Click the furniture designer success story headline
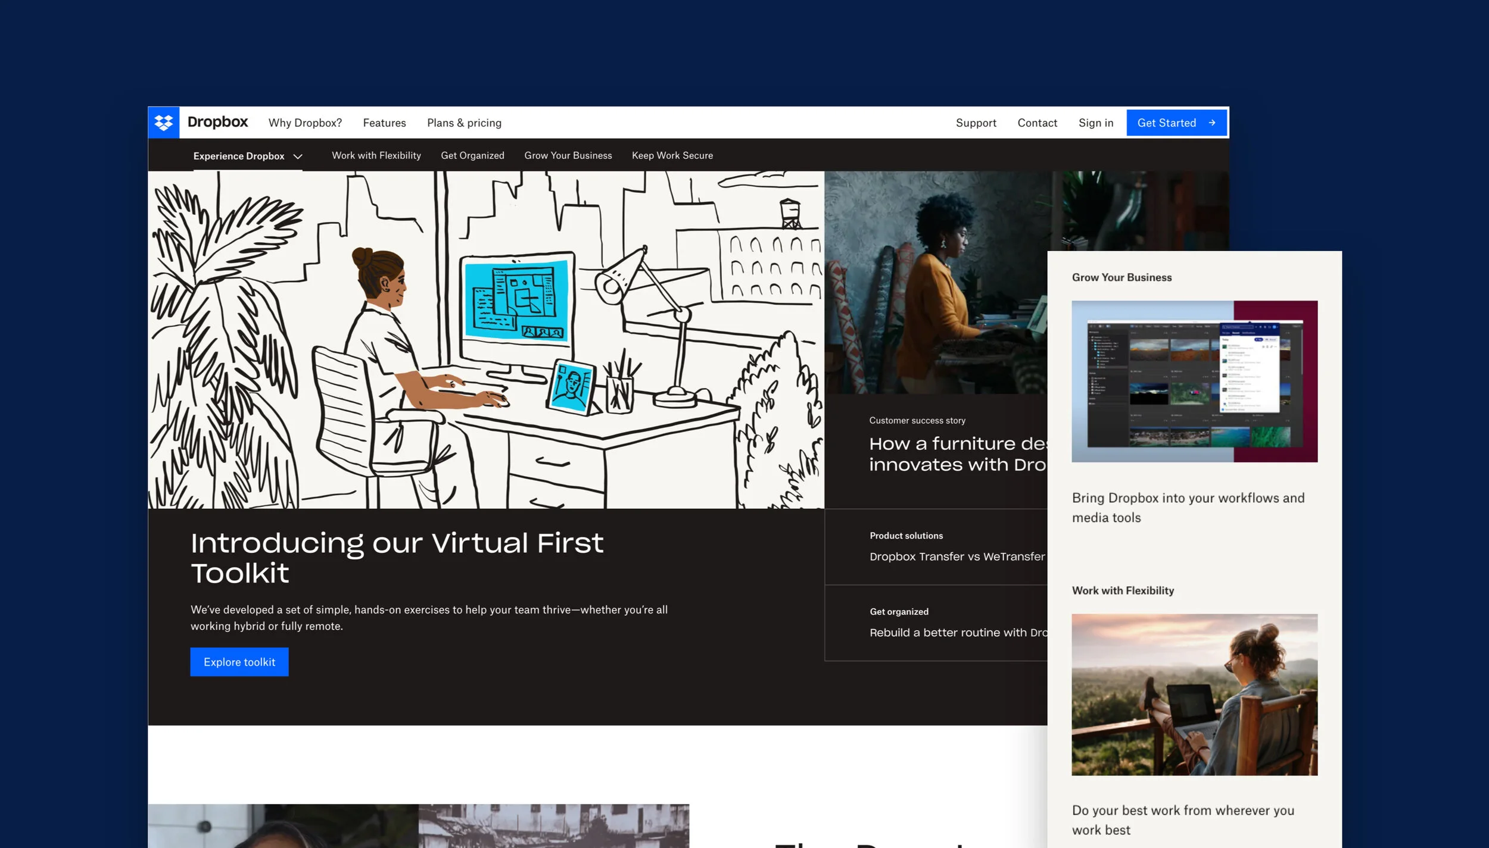Viewport: 1489px width, 848px height. (x=957, y=453)
